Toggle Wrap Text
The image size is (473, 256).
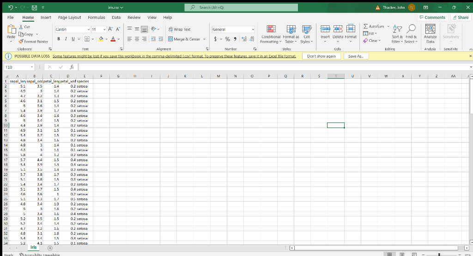[180, 29]
